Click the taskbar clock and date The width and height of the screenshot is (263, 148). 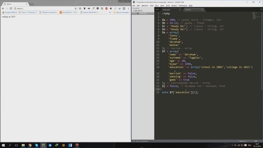point(257,145)
